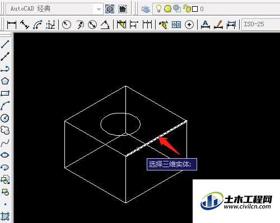Viewport: 280px width, 223px height.
Task: Select the Construction Line tool
Action: (x=5, y=56)
